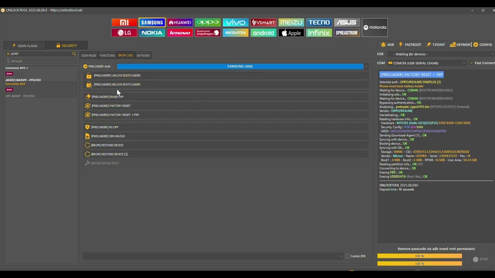The image size is (495, 278).
Task: Click the search magnifier icon
Action: 74,54
